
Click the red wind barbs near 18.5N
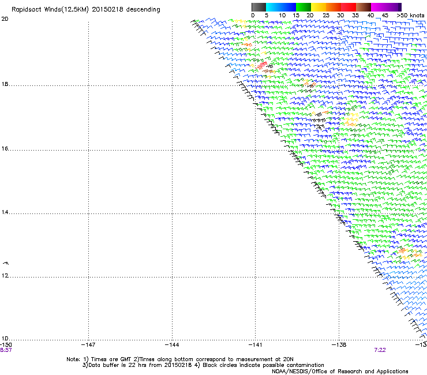point(261,66)
